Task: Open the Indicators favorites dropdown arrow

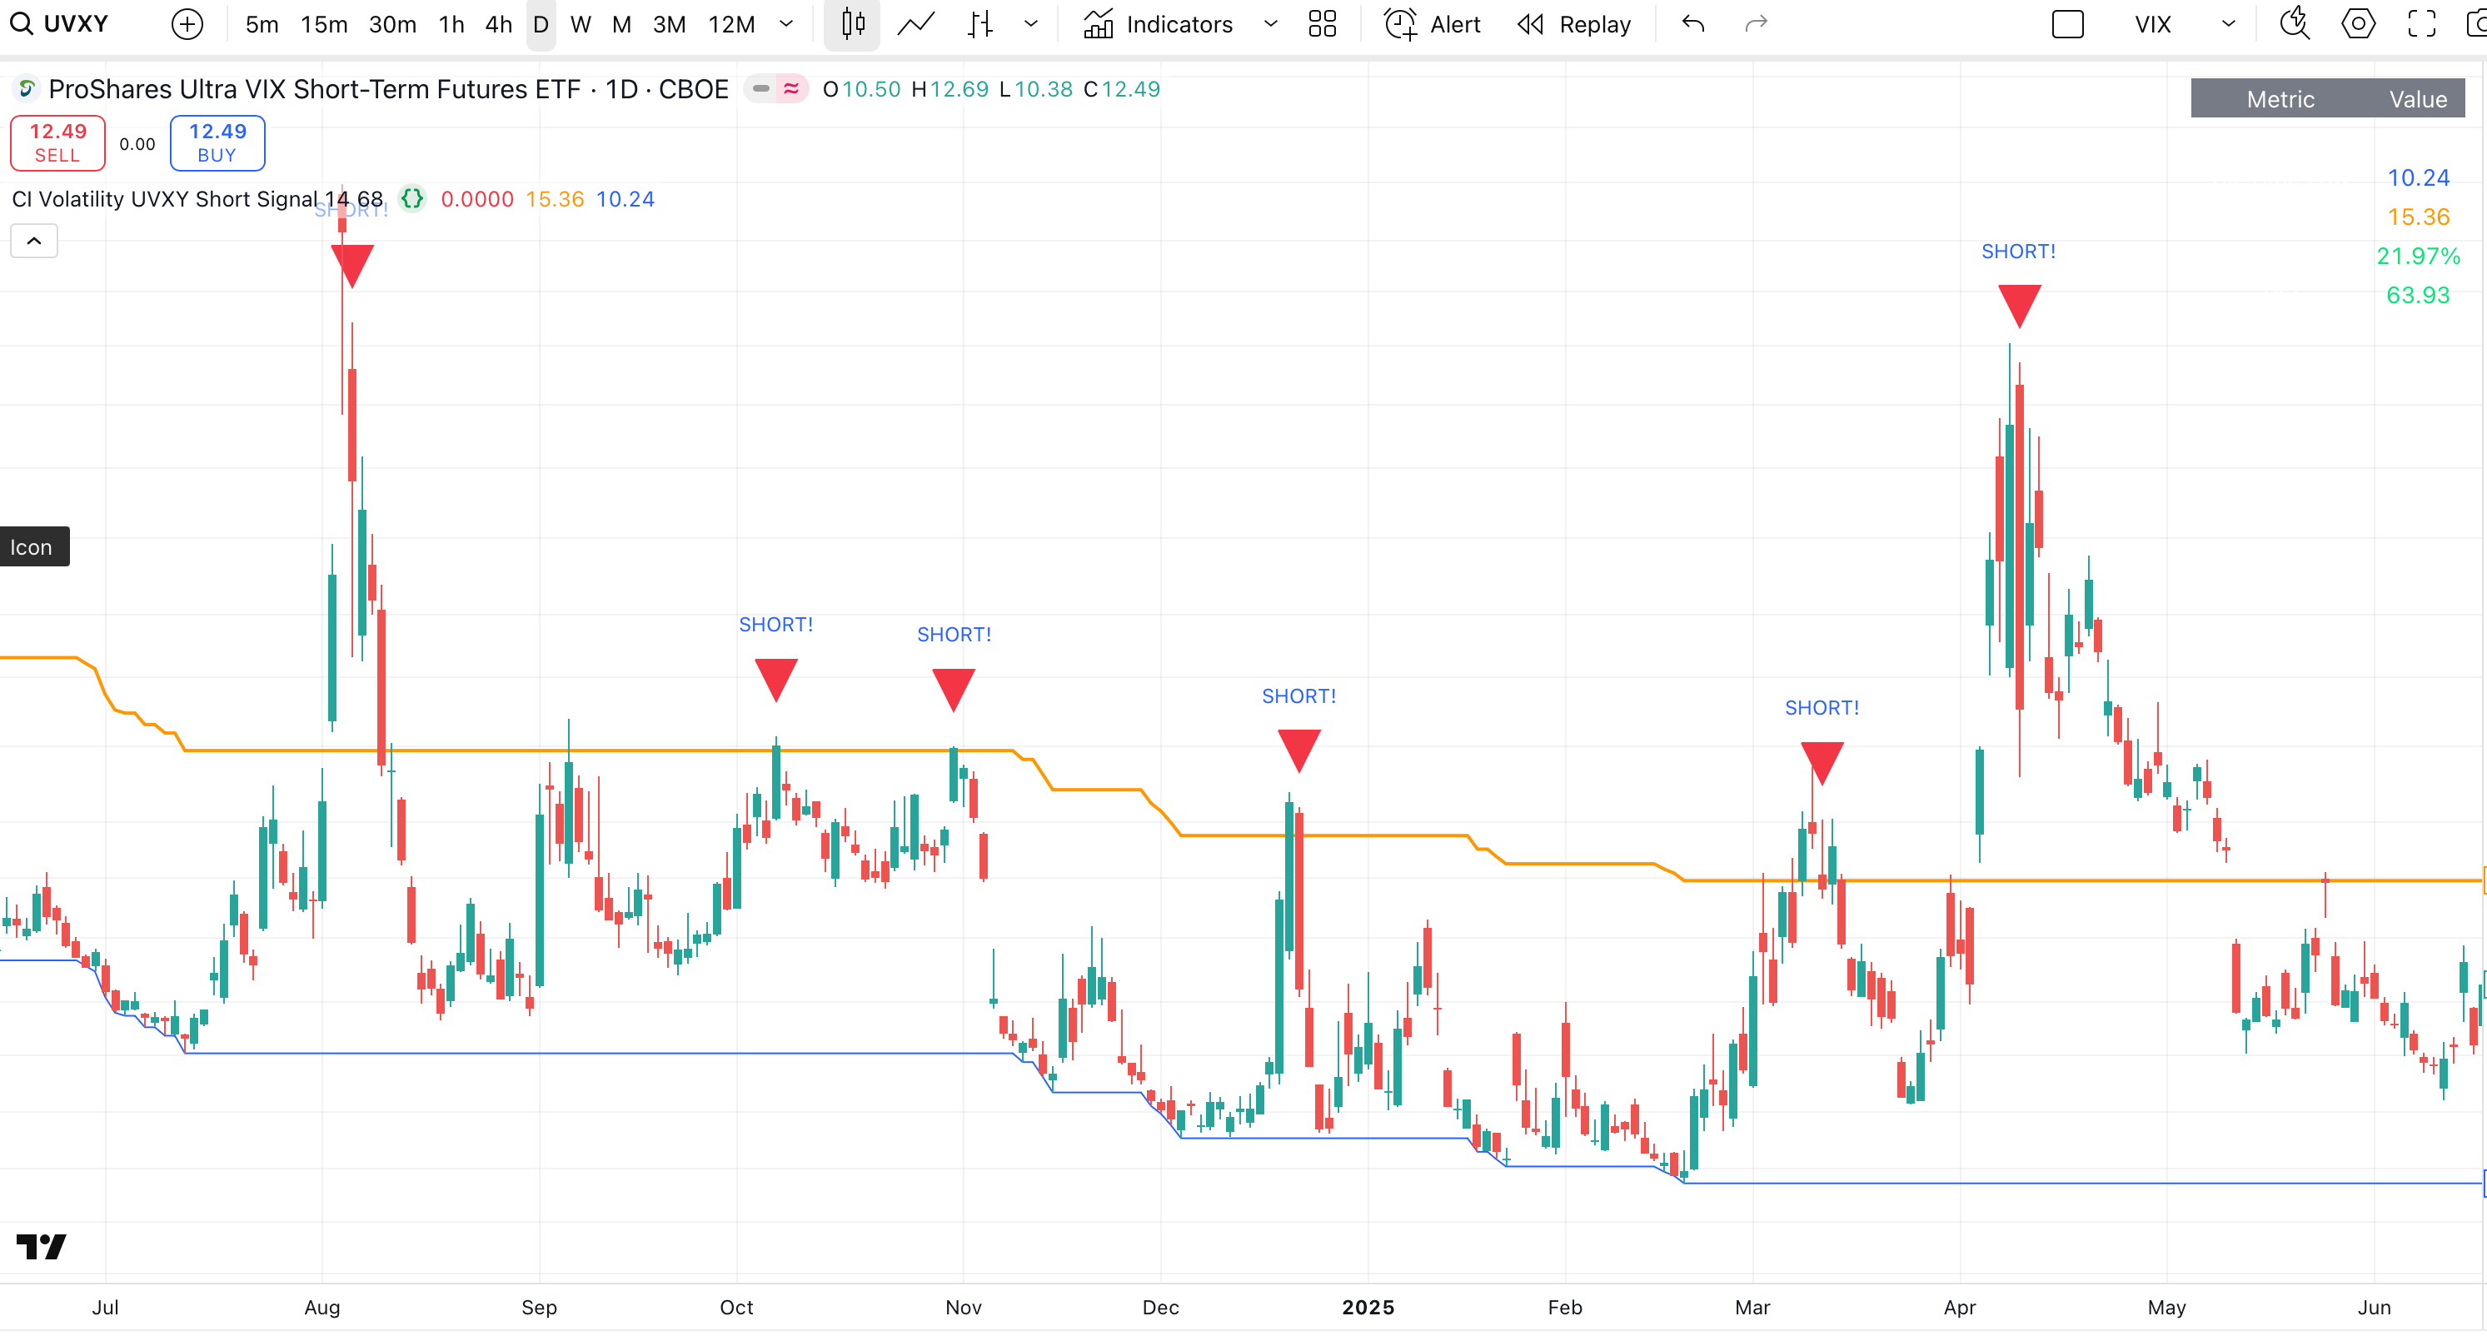Action: click(x=1270, y=24)
